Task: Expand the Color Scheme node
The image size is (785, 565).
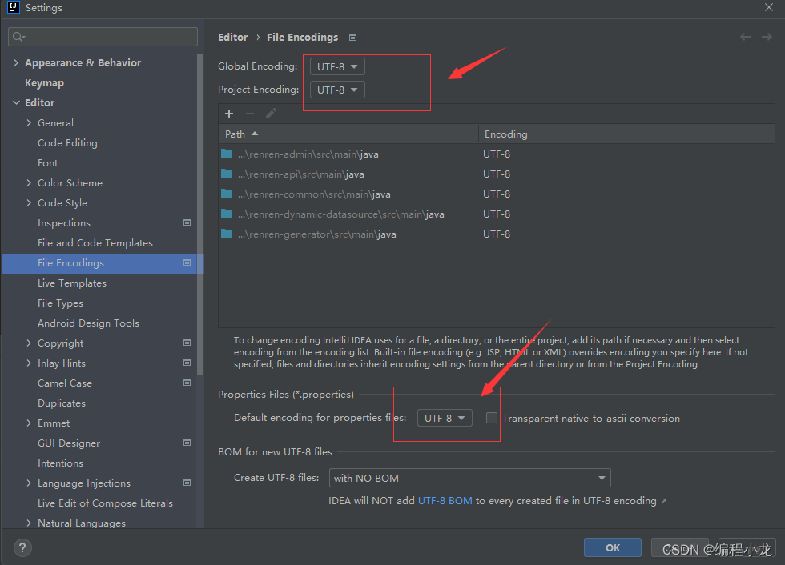Action: (29, 182)
